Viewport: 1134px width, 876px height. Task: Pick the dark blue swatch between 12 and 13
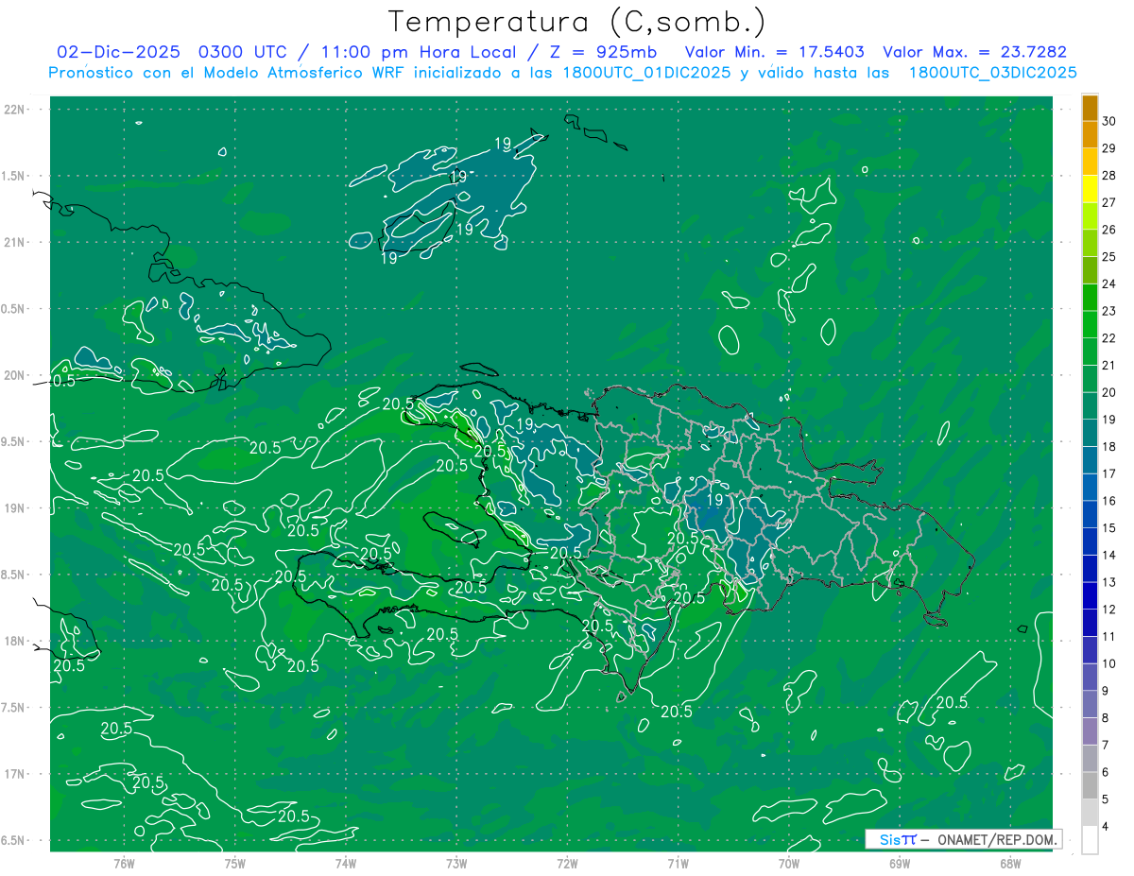(1090, 595)
